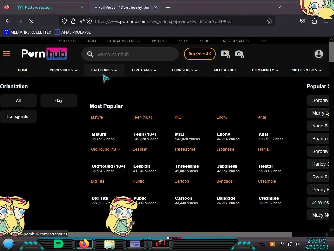Click the volume speaker tray icon
334x251 pixels.
(298, 244)
